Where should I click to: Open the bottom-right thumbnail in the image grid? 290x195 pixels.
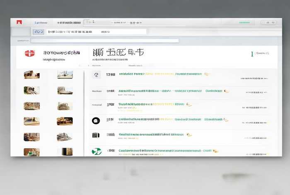point(65,152)
